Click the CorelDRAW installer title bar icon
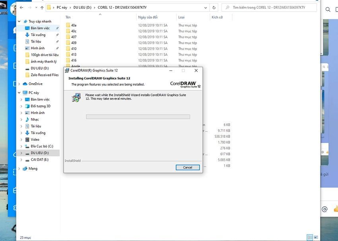The width and height of the screenshot is (338, 241). (x=67, y=70)
